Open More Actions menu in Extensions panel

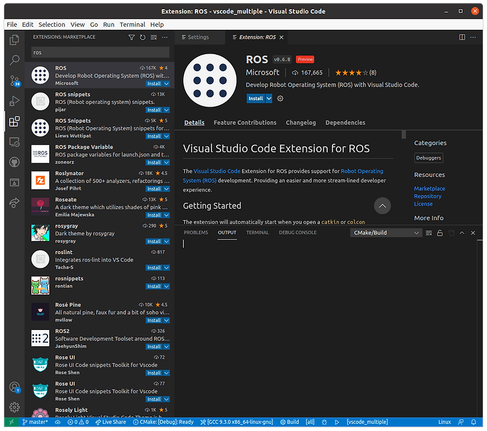point(163,37)
